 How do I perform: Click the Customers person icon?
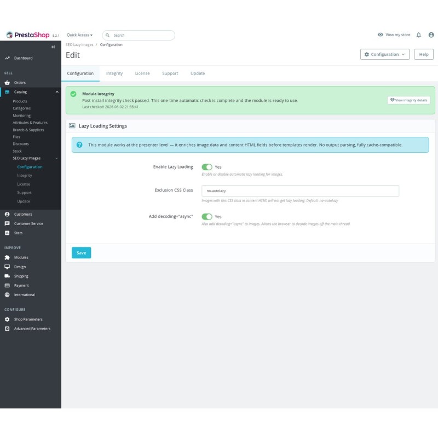[7, 214]
